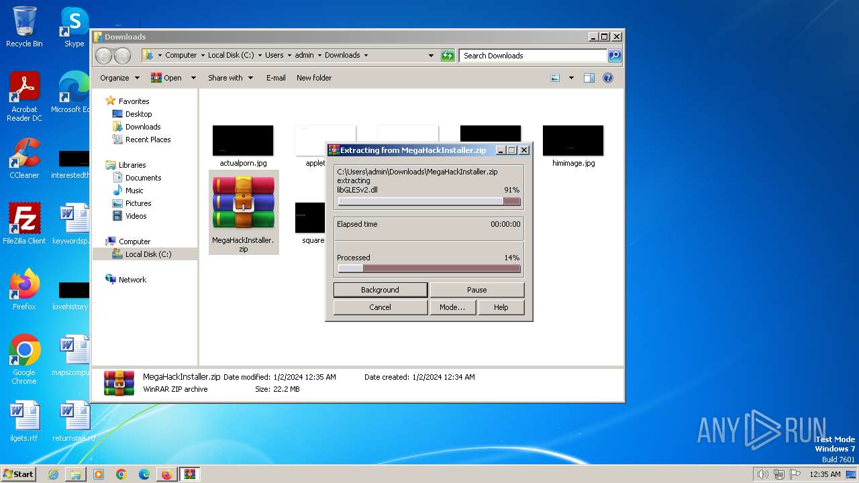Launch Skype from the desktop

tap(74, 27)
